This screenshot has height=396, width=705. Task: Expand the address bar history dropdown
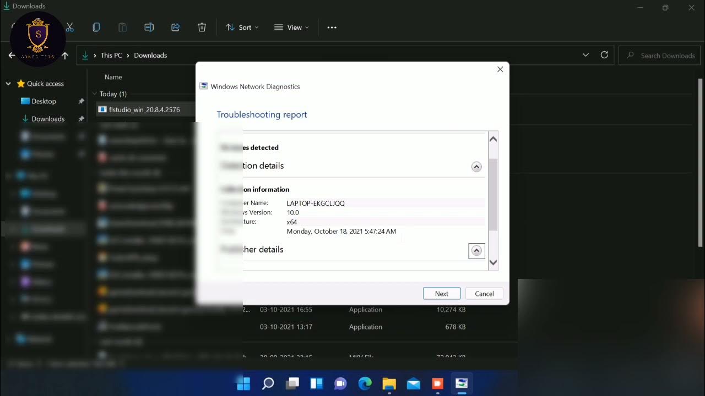(585, 55)
